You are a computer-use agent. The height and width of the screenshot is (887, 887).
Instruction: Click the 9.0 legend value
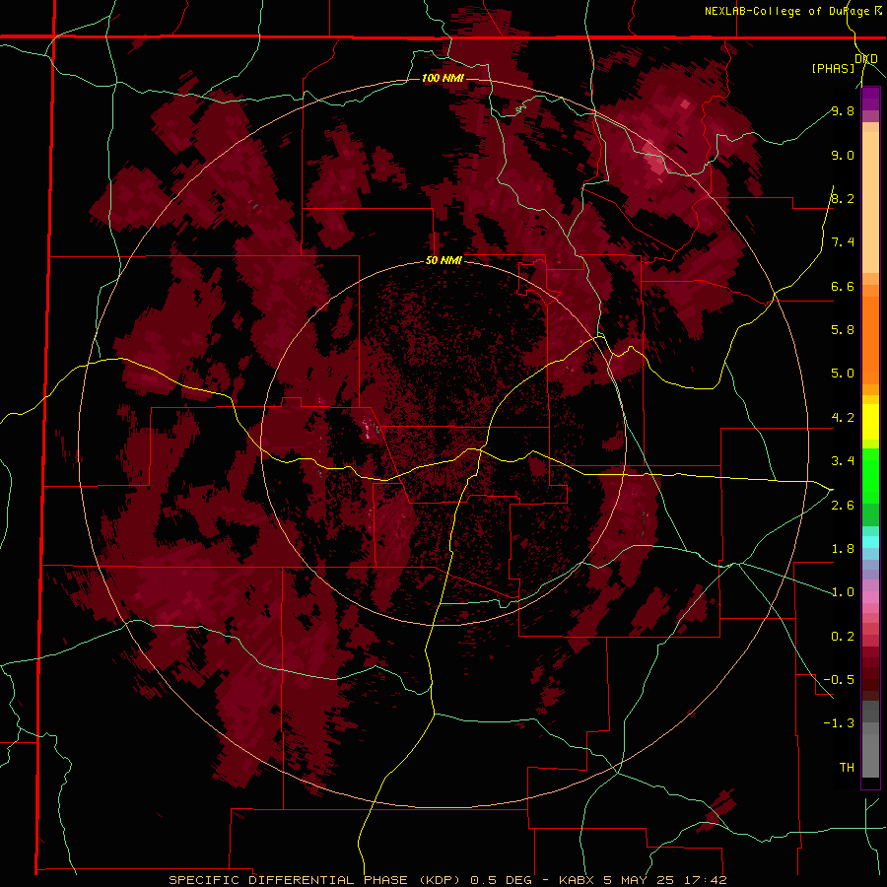pos(843,155)
